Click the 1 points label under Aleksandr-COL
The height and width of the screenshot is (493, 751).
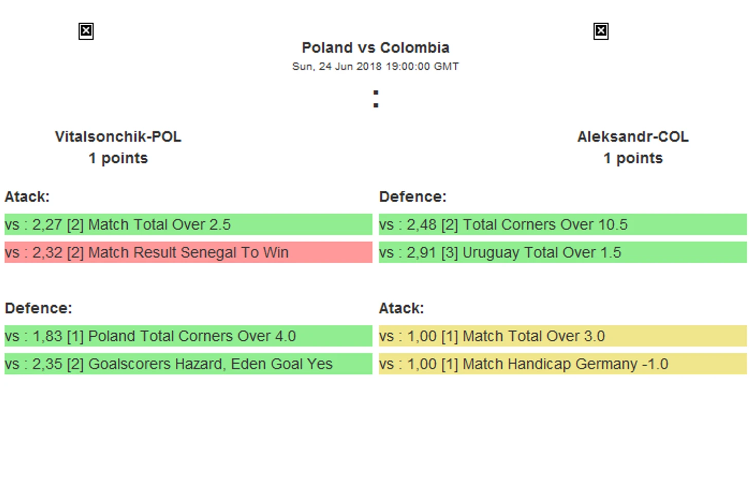[633, 158]
